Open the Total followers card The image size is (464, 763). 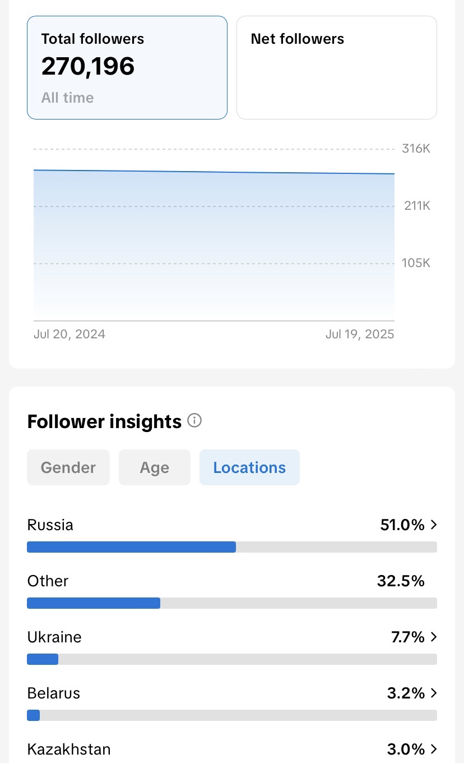(x=127, y=67)
